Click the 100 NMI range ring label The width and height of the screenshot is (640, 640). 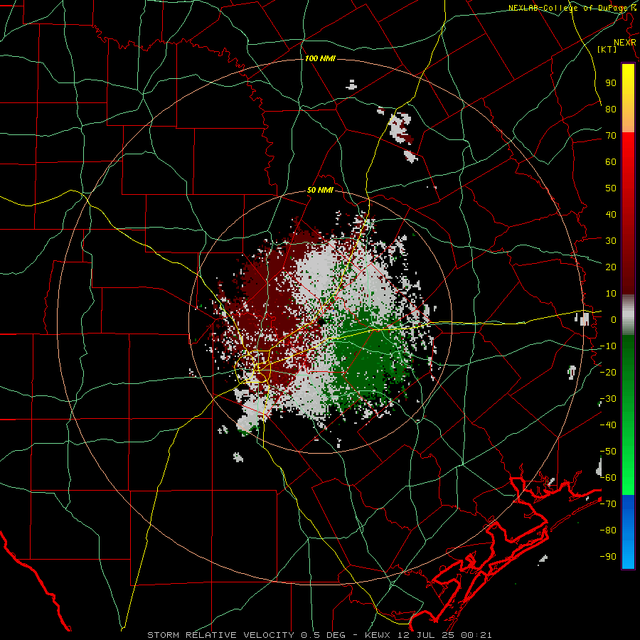pos(320,58)
